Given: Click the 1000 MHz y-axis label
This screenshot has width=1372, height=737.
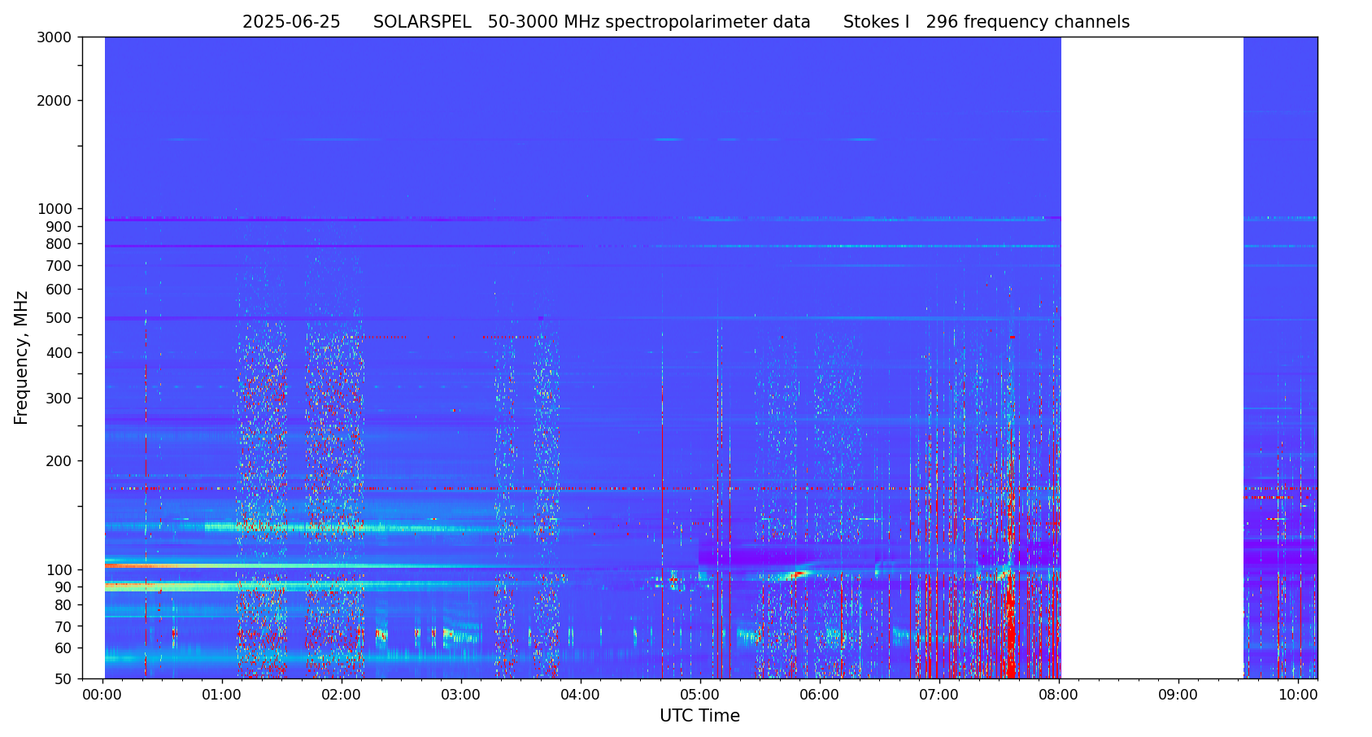Looking at the screenshot, I should pos(54,209).
